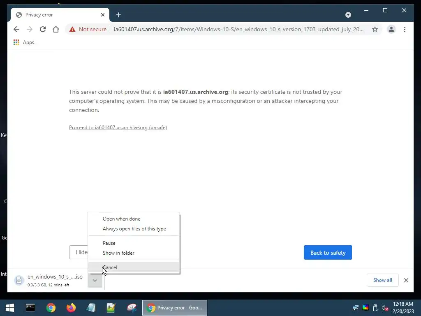Click the en_windows_10_s iso download item
The width and height of the screenshot is (421, 316).
pyautogui.click(x=49, y=280)
